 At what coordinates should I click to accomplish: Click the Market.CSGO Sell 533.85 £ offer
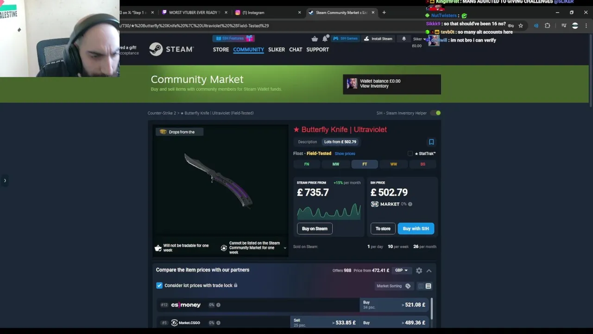coord(325,323)
